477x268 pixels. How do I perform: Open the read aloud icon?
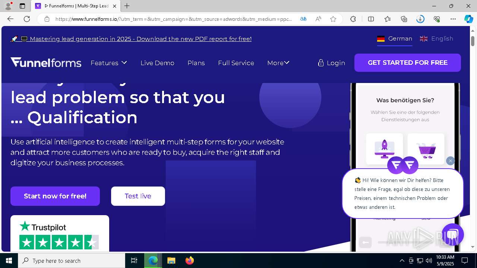318,19
